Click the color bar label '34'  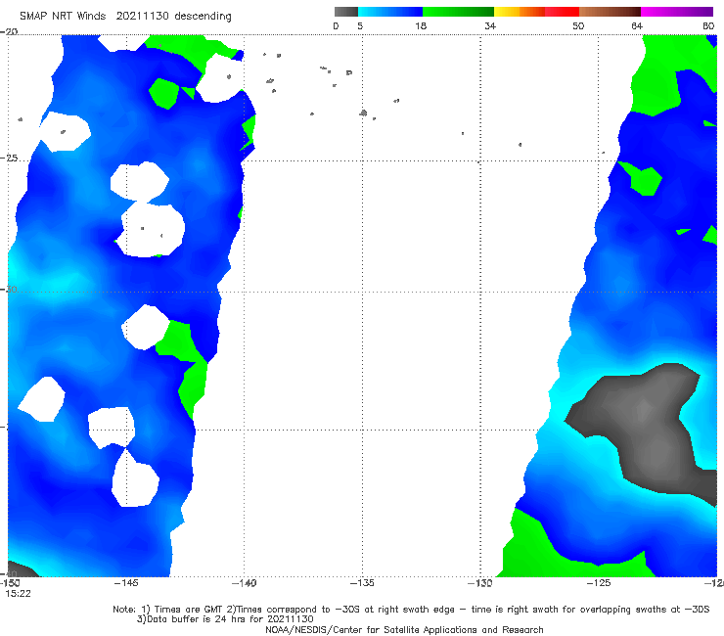coord(490,26)
